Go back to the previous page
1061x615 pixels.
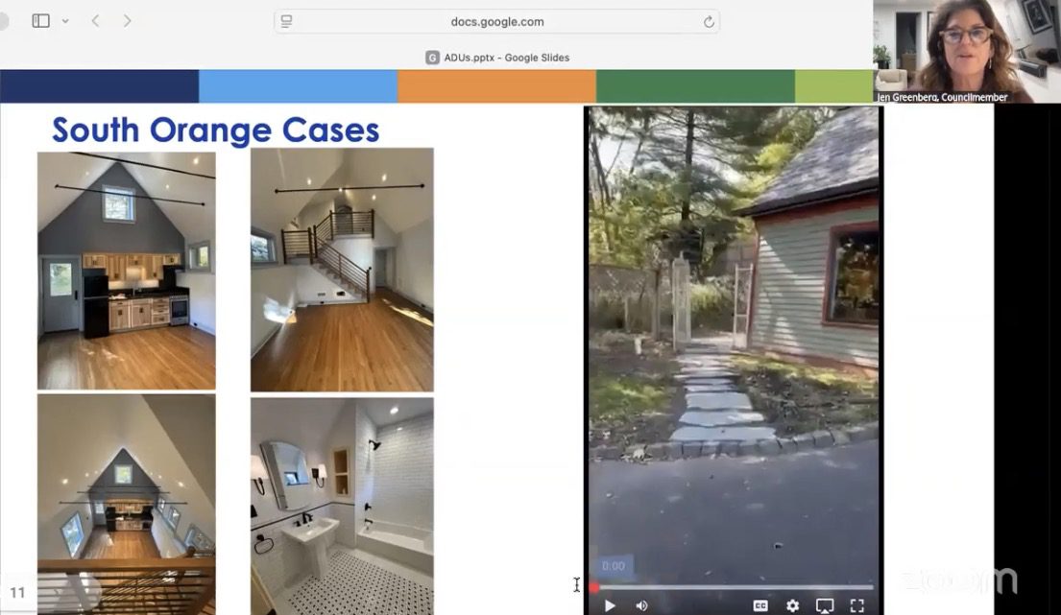(95, 21)
